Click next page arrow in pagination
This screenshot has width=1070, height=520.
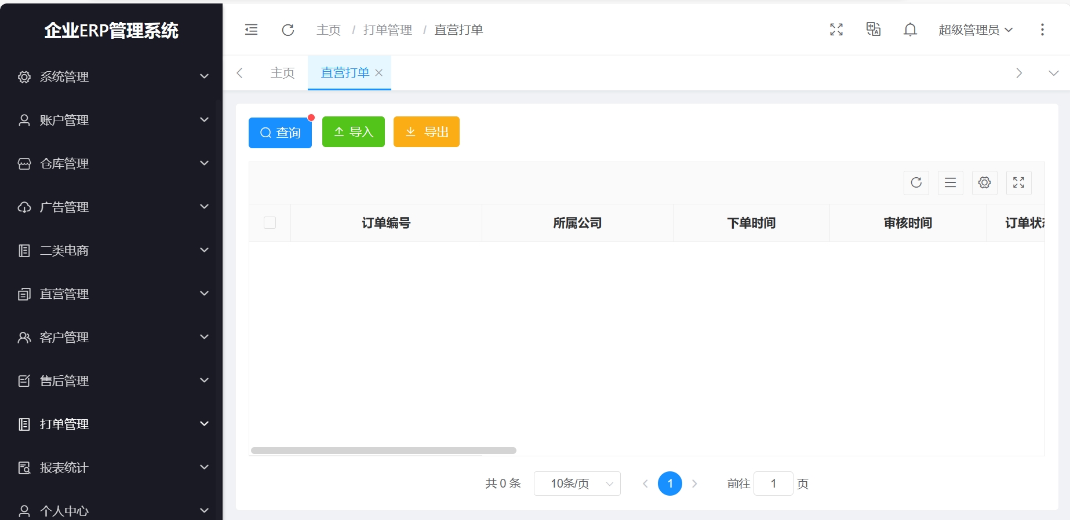pyautogui.click(x=694, y=484)
